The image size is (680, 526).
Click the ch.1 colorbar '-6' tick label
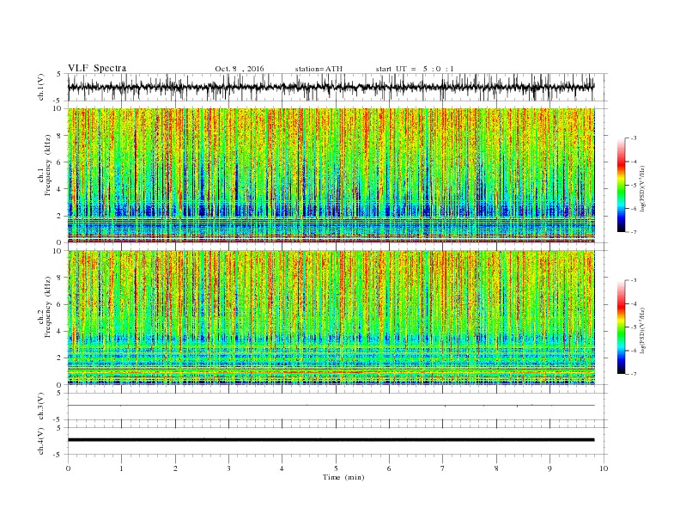(633, 209)
